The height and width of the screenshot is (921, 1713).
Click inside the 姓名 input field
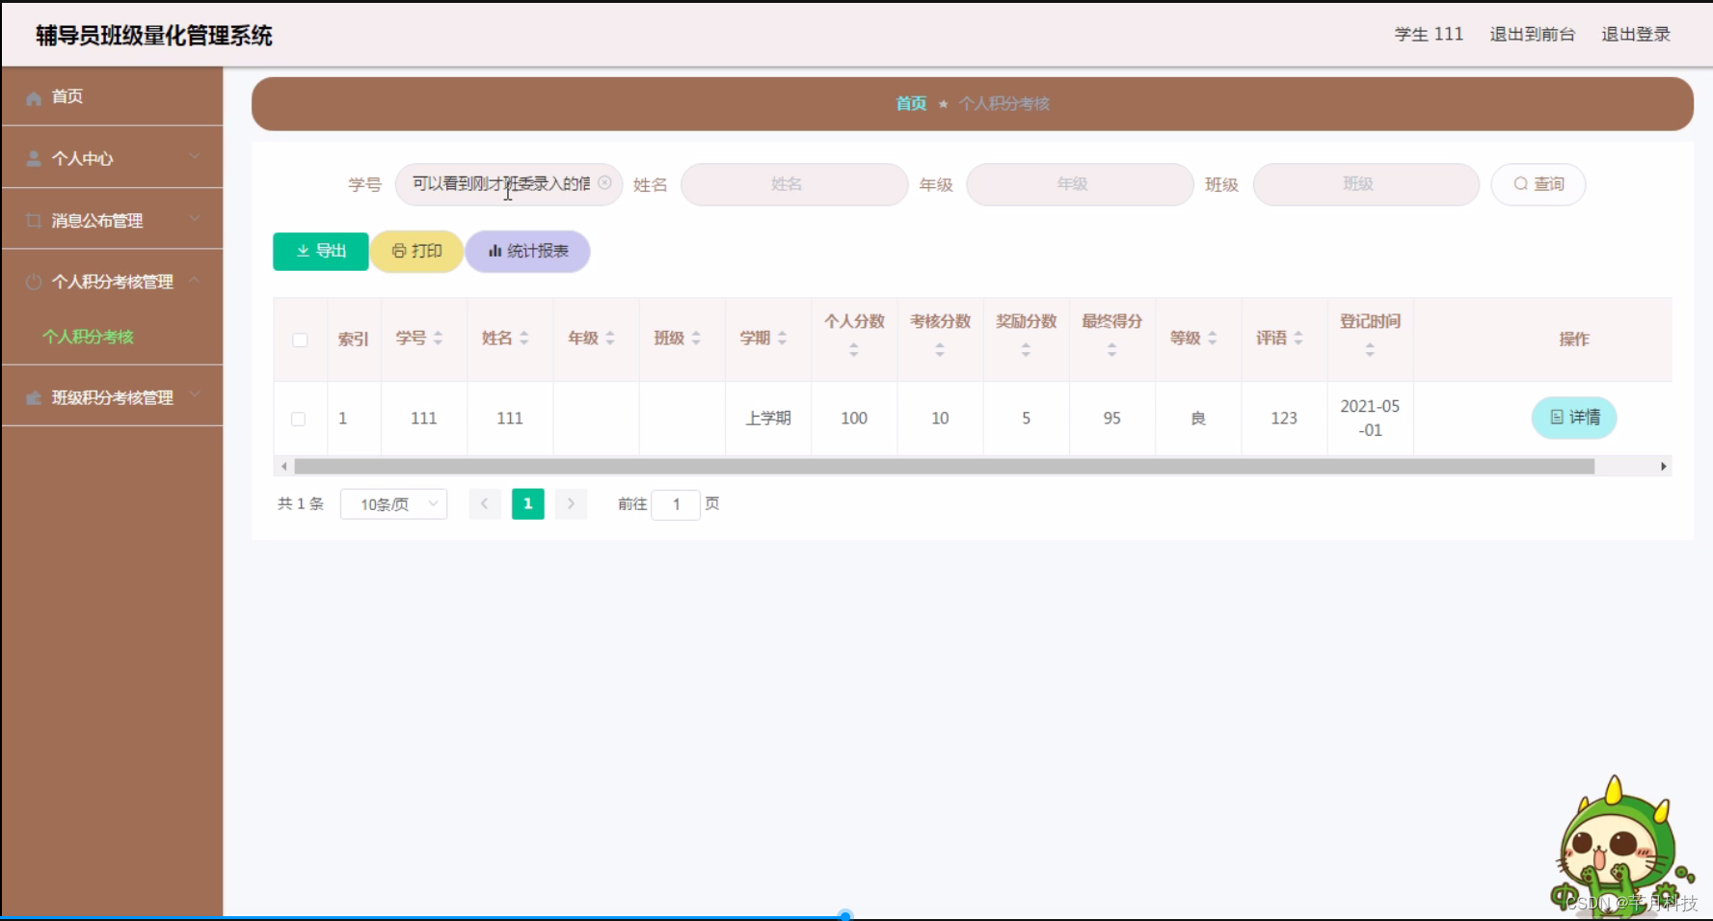click(793, 184)
